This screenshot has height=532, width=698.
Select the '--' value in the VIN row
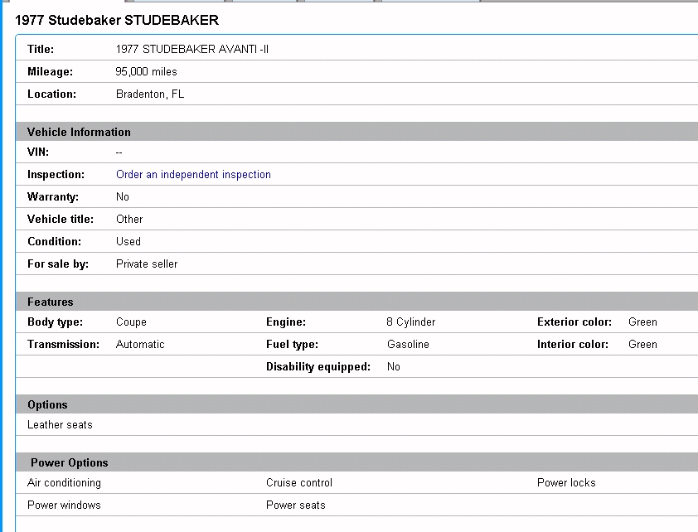[119, 152]
